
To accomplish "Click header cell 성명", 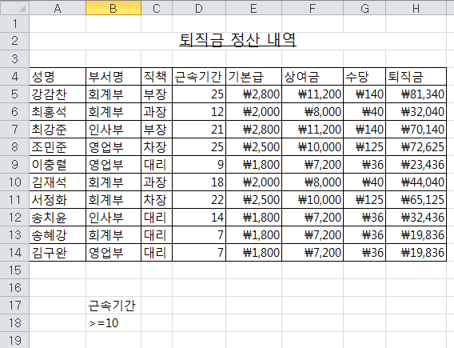I will pyautogui.click(x=58, y=77).
